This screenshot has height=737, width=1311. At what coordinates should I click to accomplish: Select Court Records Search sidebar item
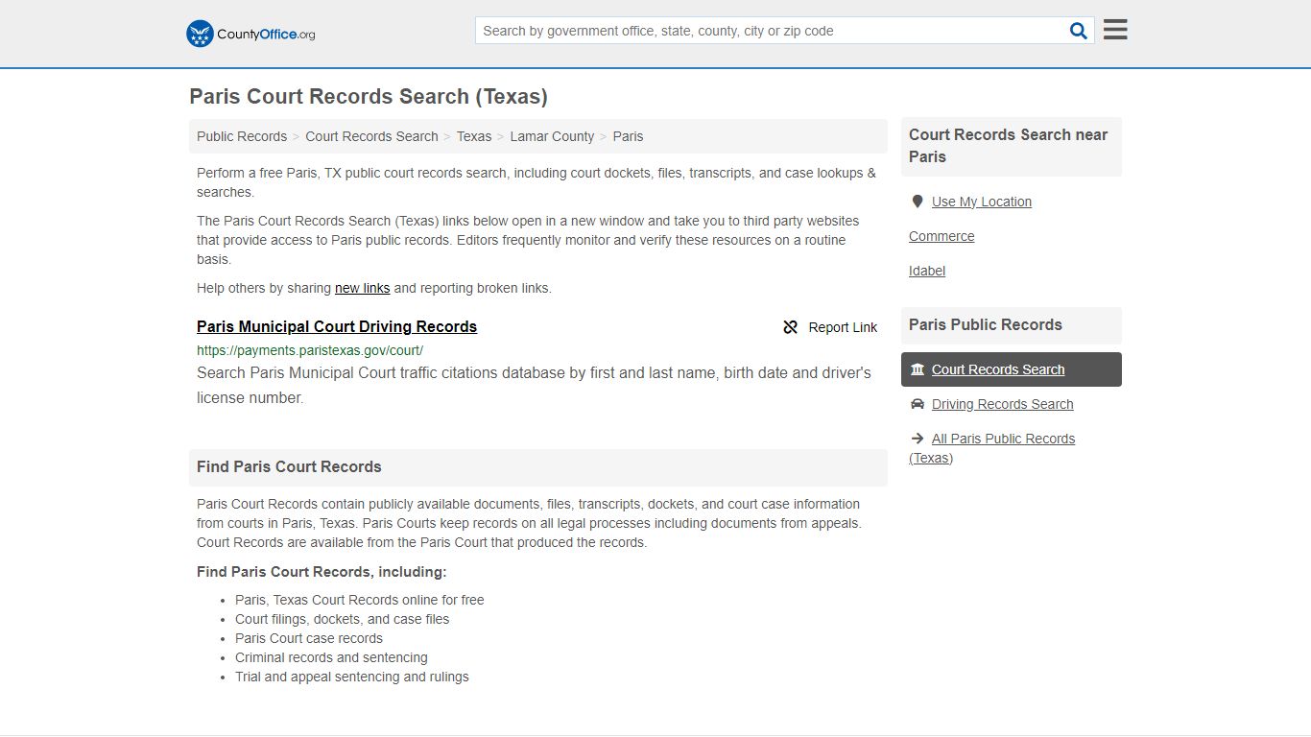click(1012, 369)
